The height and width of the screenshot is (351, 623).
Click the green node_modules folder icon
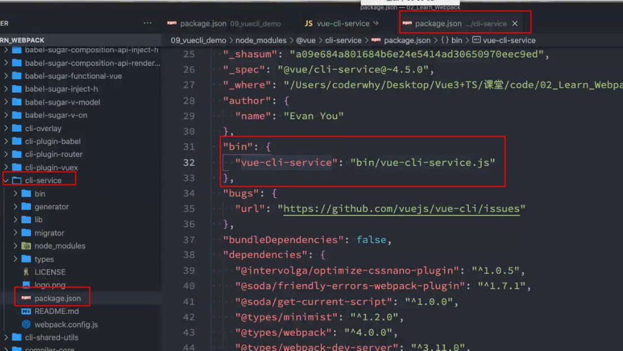click(26, 246)
